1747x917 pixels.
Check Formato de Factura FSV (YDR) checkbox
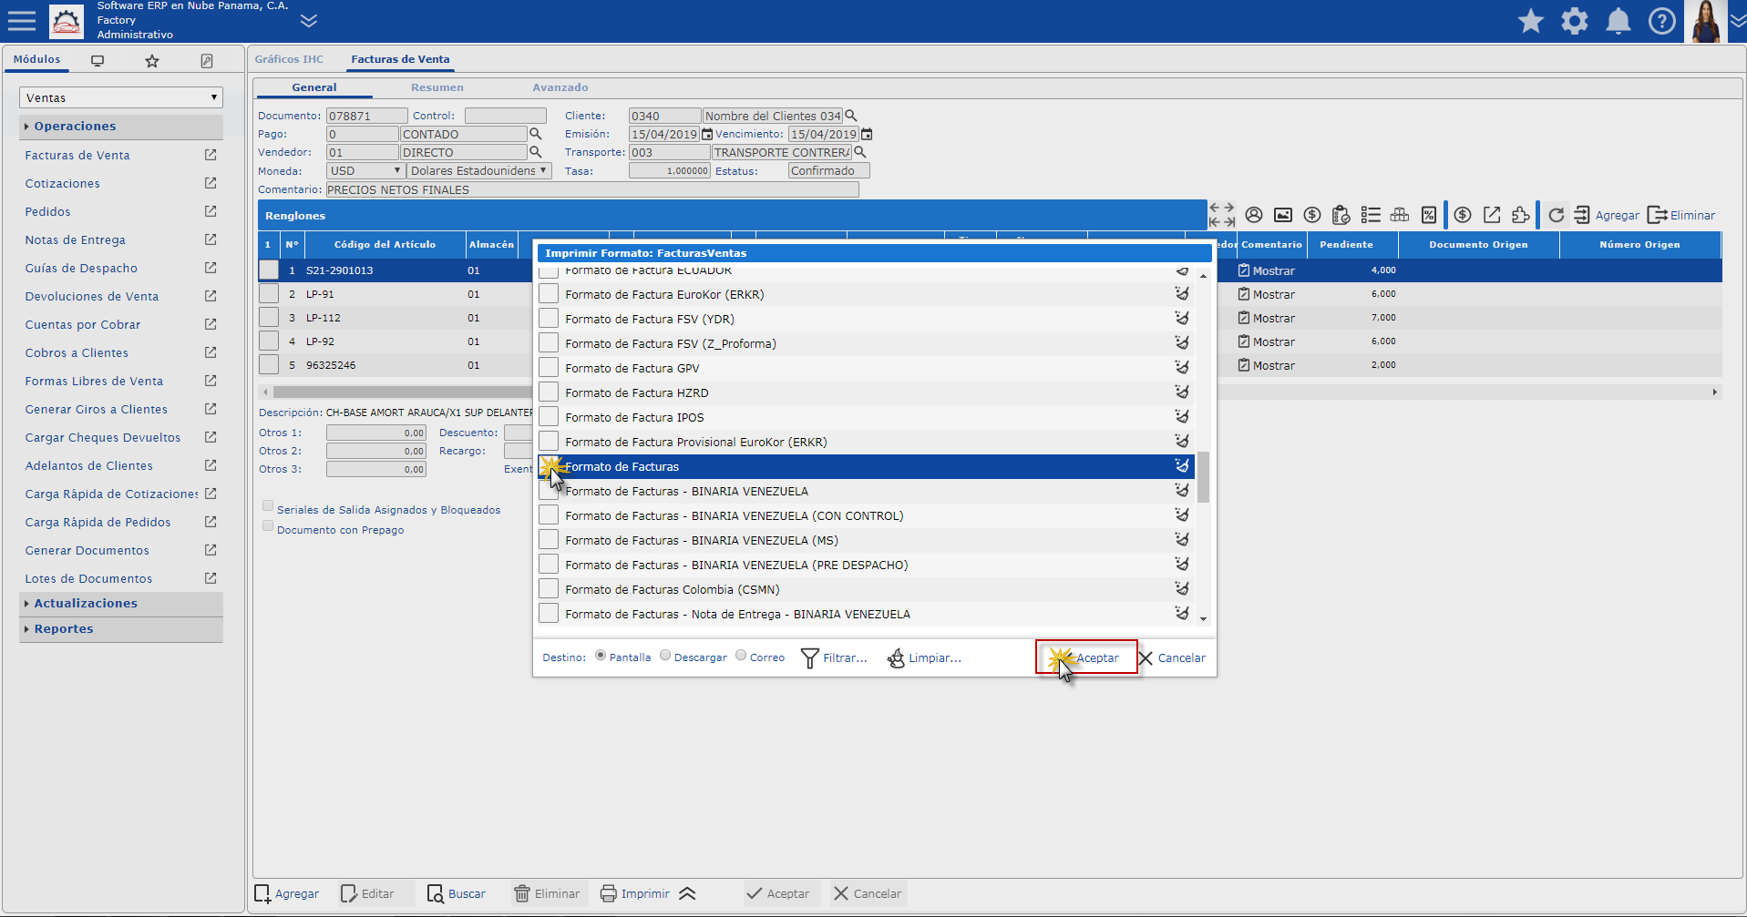point(549,319)
